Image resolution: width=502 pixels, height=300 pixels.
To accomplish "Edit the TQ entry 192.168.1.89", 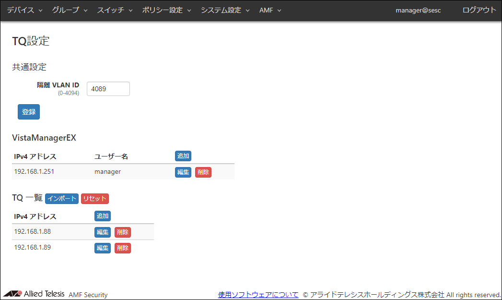I will point(103,248).
